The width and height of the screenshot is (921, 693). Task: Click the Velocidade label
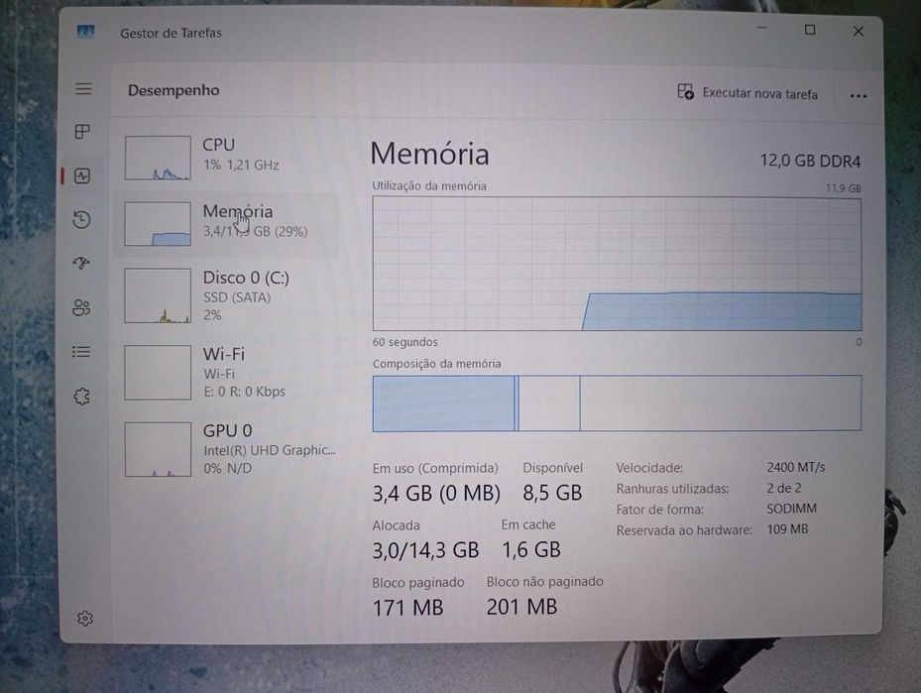click(x=649, y=468)
